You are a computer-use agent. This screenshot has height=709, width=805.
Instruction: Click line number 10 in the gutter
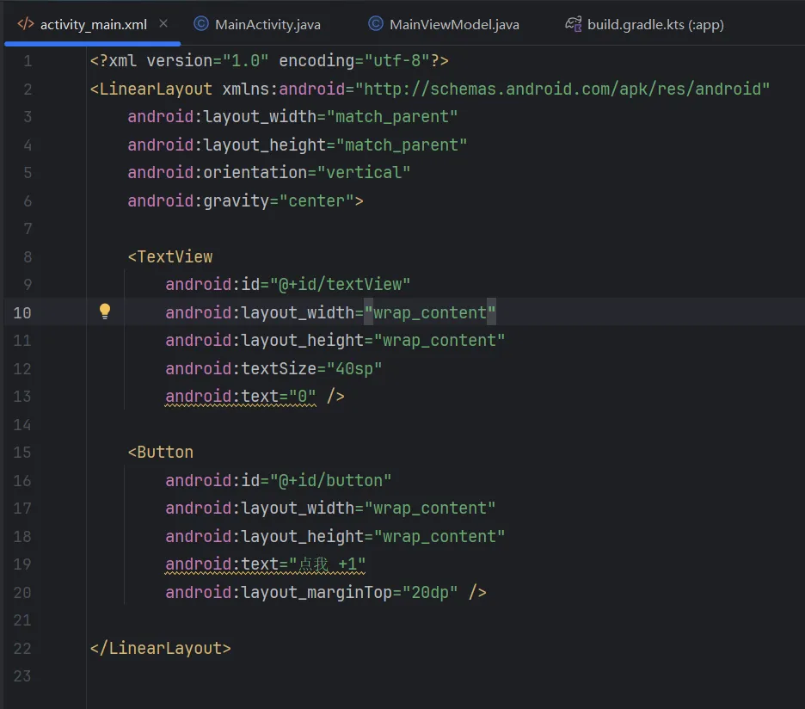pyautogui.click(x=22, y=312)
